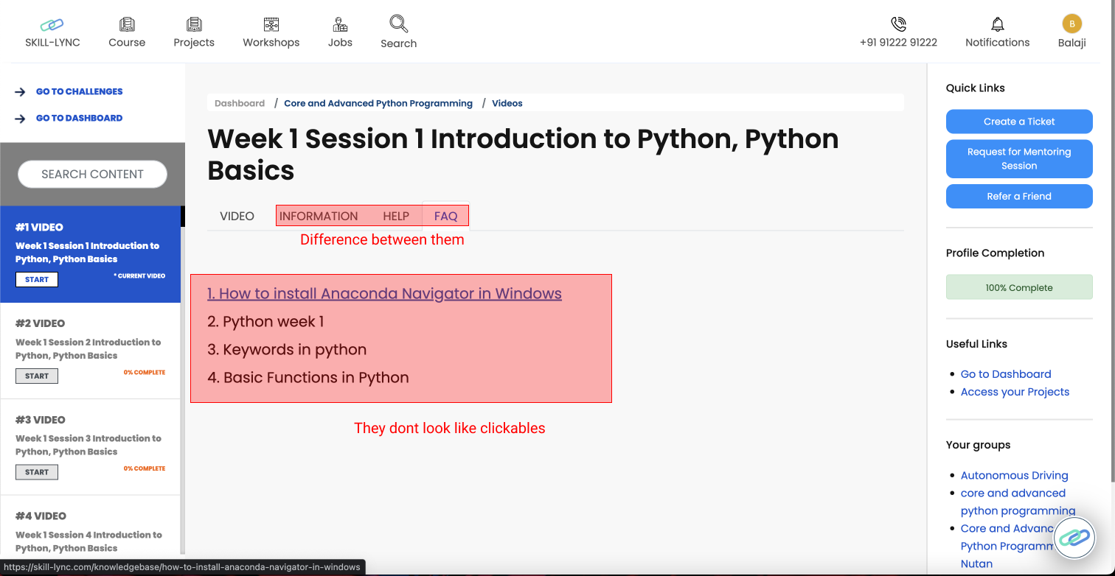The image size is (1115, 576).
Task: Click the Your groups heading
Action: point(979,445)
